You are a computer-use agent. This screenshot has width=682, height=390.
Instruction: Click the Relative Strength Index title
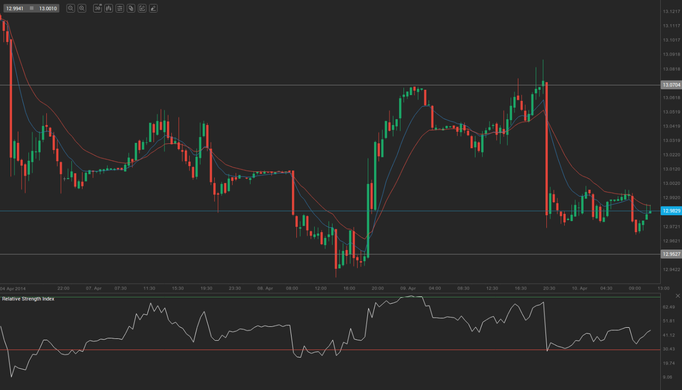[x=28, y=299]
